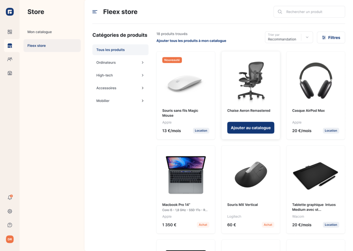
Task: Open the users icon in sidebar
Action: (10, 59)
